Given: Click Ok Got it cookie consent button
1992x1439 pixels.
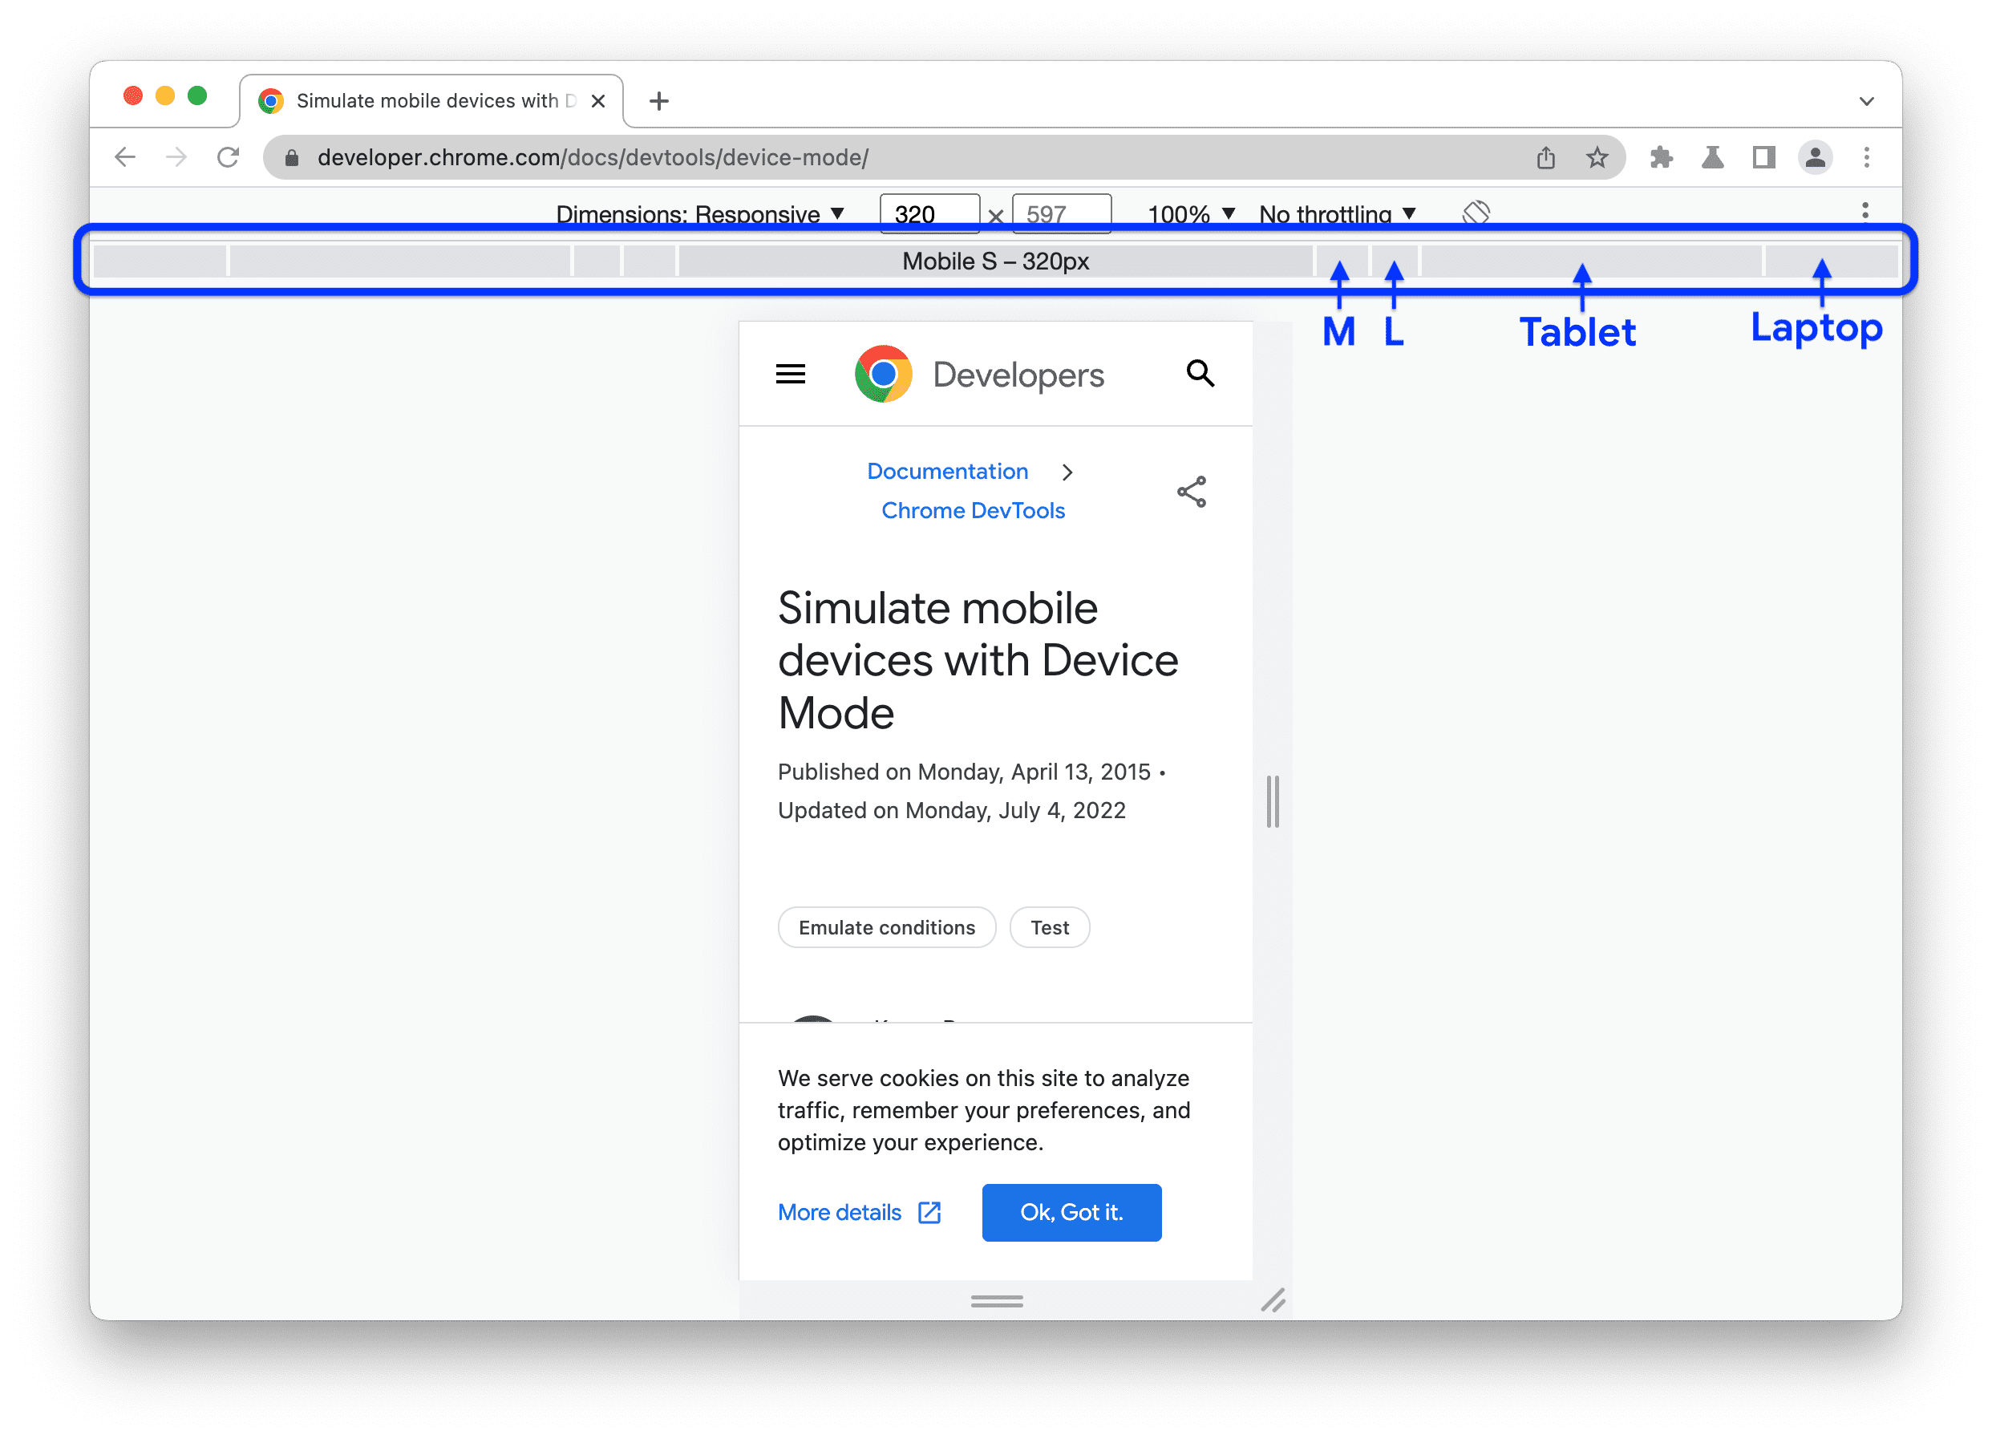Looking at the screenshot, I should pyautogui.click(x=1073, y=1211).
